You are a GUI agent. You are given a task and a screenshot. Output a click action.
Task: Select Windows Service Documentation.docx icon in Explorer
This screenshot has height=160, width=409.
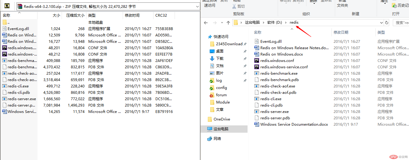(256, 124)
